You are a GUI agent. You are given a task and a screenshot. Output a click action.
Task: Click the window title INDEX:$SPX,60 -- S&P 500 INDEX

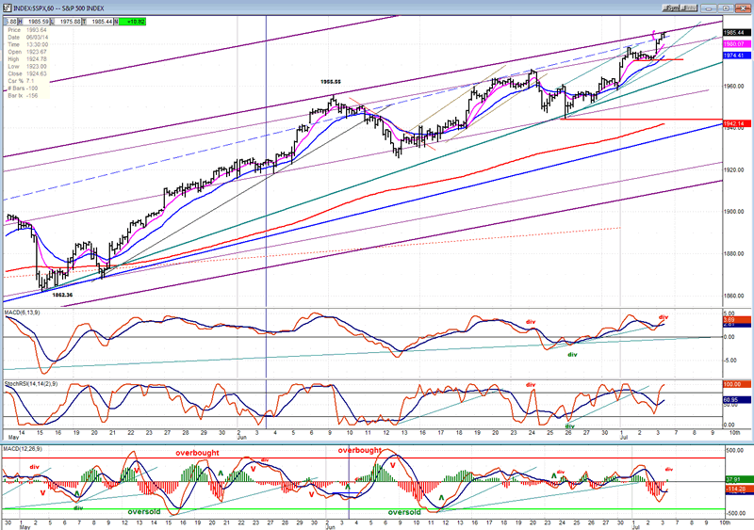tap(58, 8)
